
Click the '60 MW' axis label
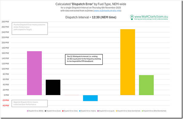6,79
